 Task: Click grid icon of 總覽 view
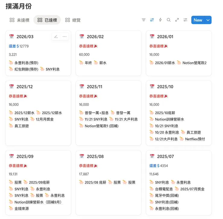(68, 20)
